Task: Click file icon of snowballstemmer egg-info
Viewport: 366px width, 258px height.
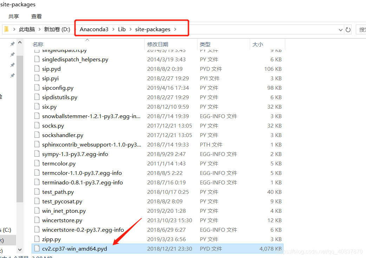Action: [x=37, y=116]
